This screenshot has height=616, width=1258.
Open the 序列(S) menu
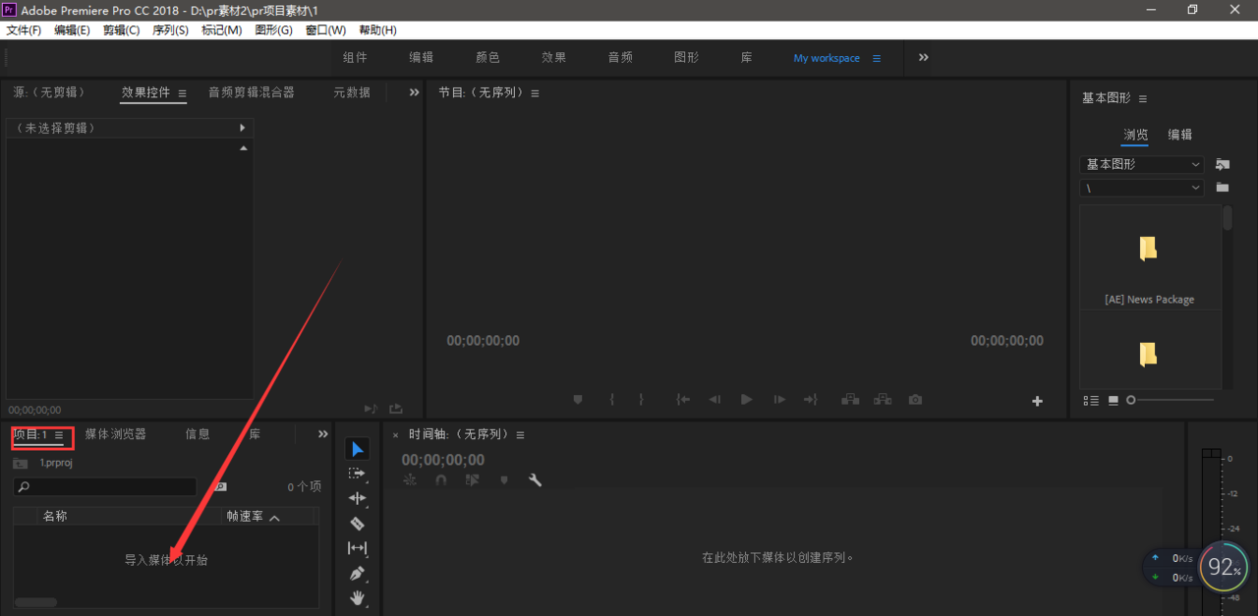pyautogui.click(x=170, y=30)
